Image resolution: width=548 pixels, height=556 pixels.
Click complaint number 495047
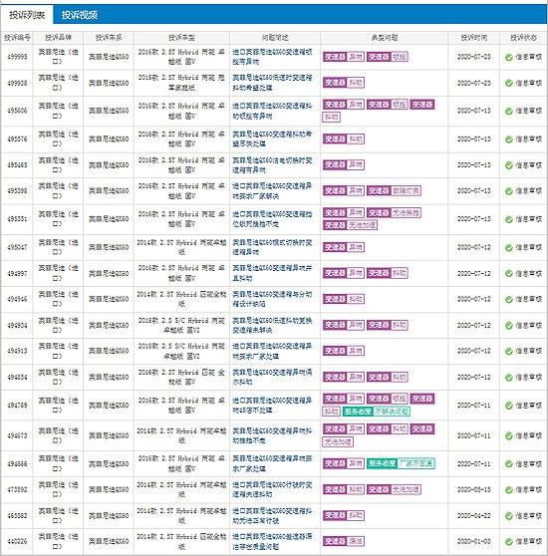click(x=17, y=247)
